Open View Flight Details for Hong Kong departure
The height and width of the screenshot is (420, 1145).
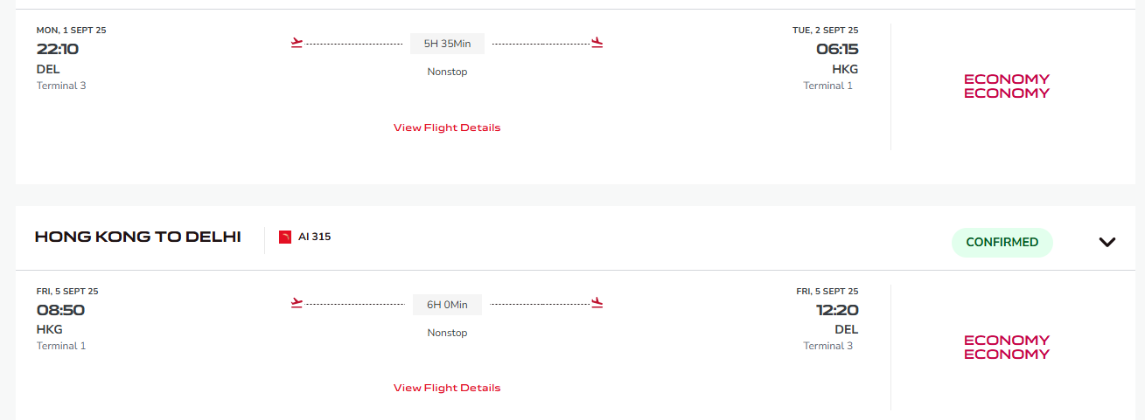tap(447, 388)
